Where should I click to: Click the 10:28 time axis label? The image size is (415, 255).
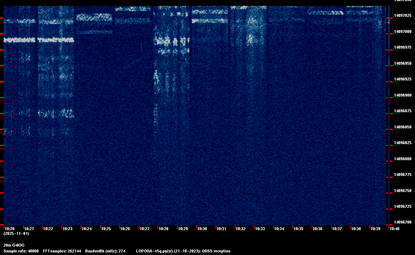pos(164,229)
